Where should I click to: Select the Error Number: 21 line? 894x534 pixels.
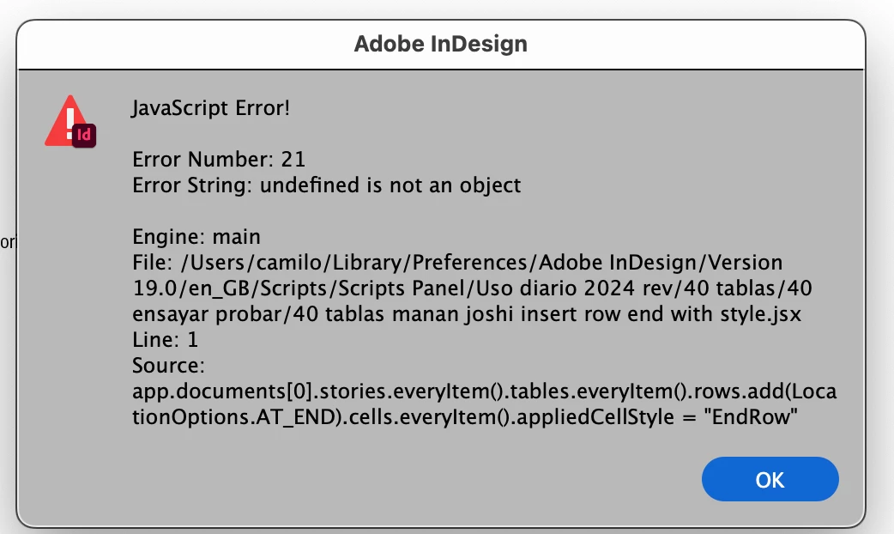(x=219, y=159)
